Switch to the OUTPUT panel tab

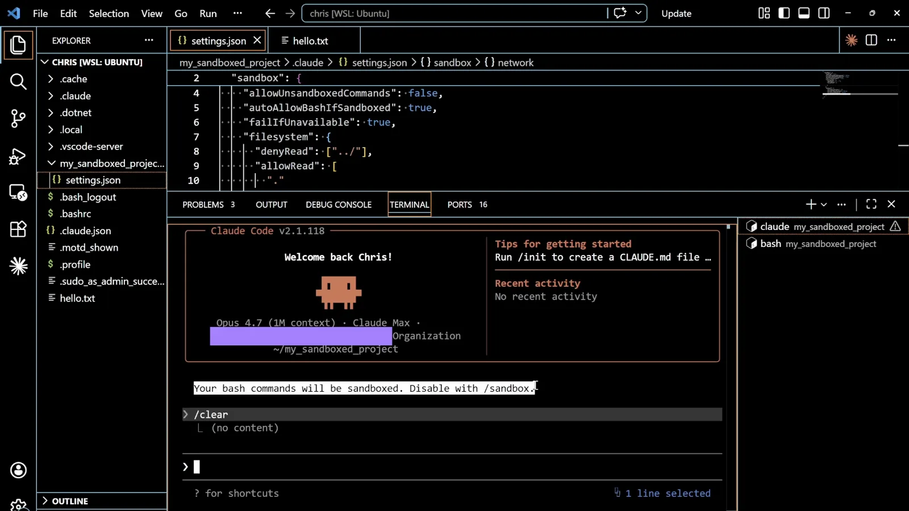tap(272, 204)
